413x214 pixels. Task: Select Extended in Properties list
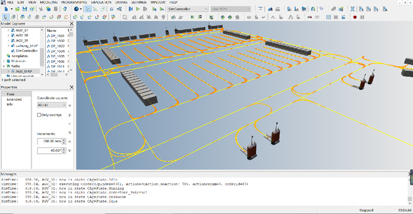14,99
